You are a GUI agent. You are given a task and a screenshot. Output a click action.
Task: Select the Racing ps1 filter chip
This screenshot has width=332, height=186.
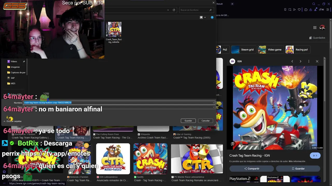(x=298, y=50)
